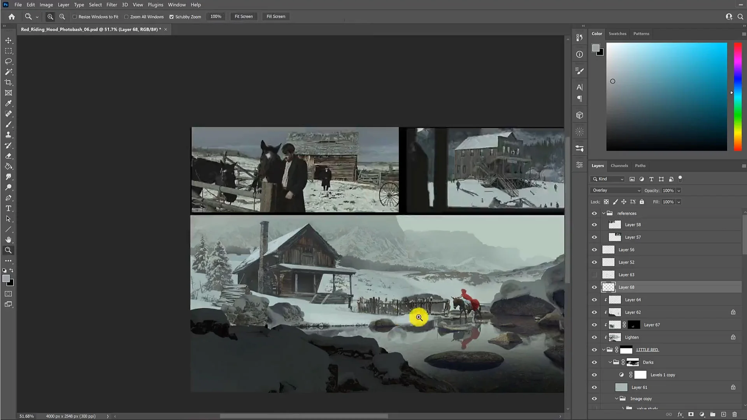Viewport: 747px width, 420px height.
Task: Click the Layer 62 thumbnail
Action: (615, 312)
